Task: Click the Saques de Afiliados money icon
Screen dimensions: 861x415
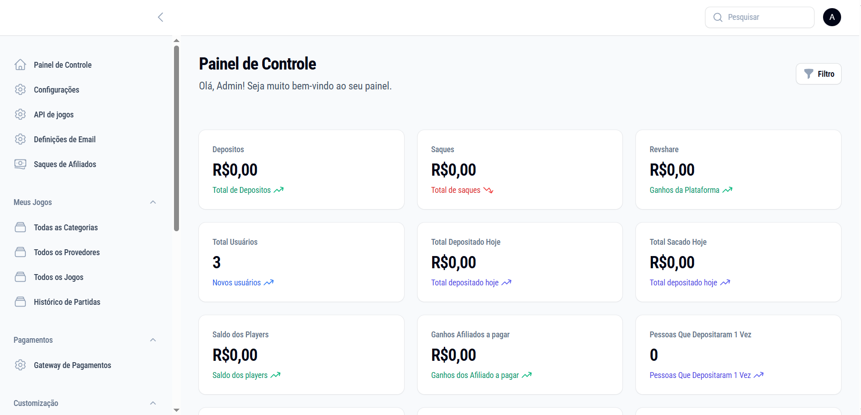Action: (20, 164)
